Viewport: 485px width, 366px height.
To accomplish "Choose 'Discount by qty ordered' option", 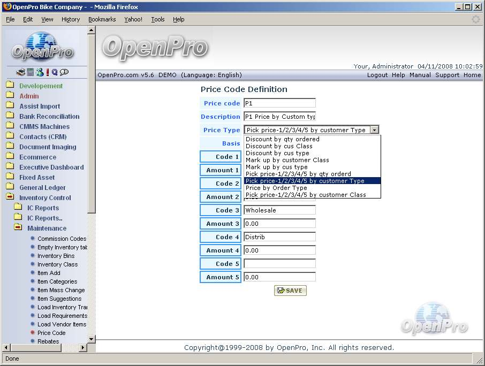I will tap(282, 139).
